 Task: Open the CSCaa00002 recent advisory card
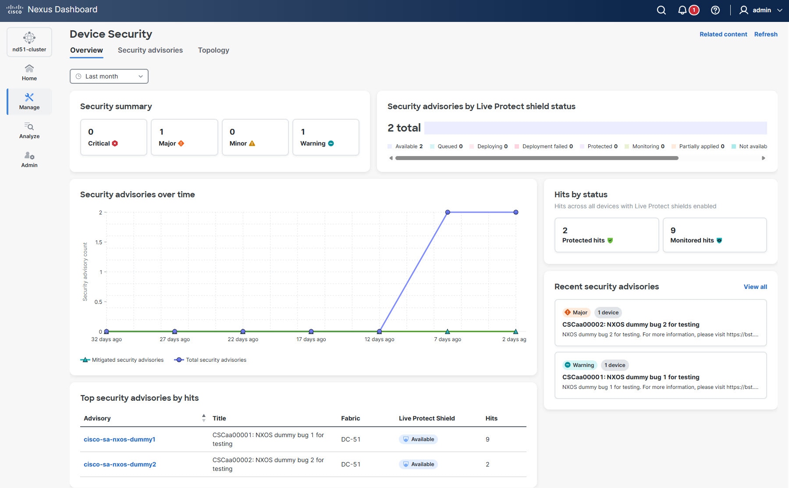[661, 323]
